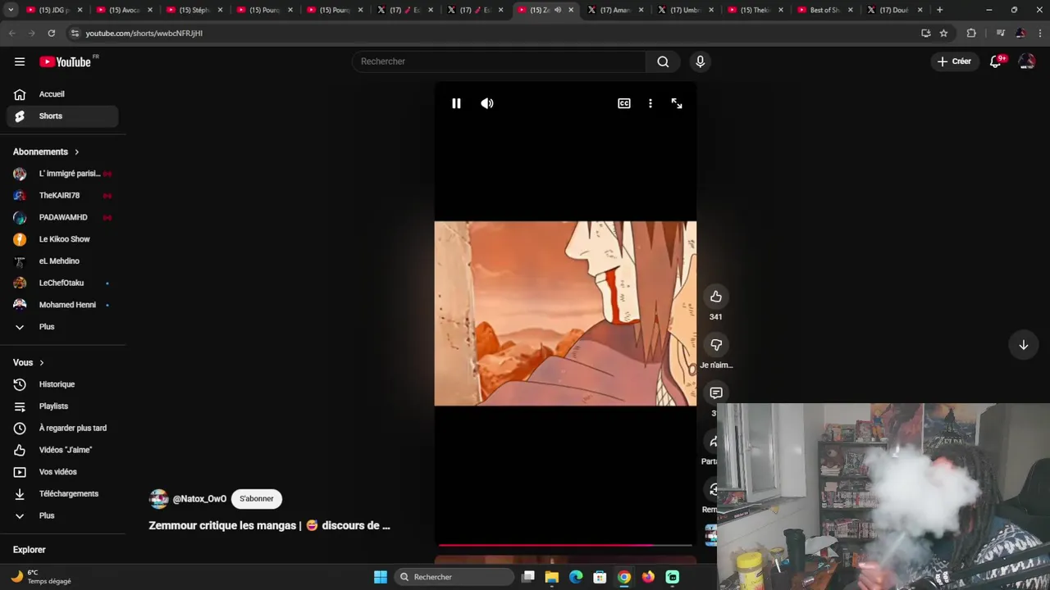Select Accueil in the sidebar
The image size is (1050, 590).
tap(62, 94)
